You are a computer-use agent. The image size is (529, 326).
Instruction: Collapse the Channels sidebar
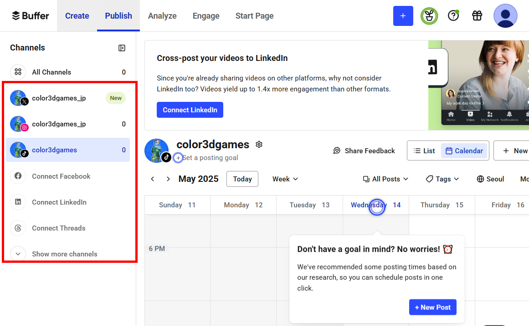click(122, 48)
